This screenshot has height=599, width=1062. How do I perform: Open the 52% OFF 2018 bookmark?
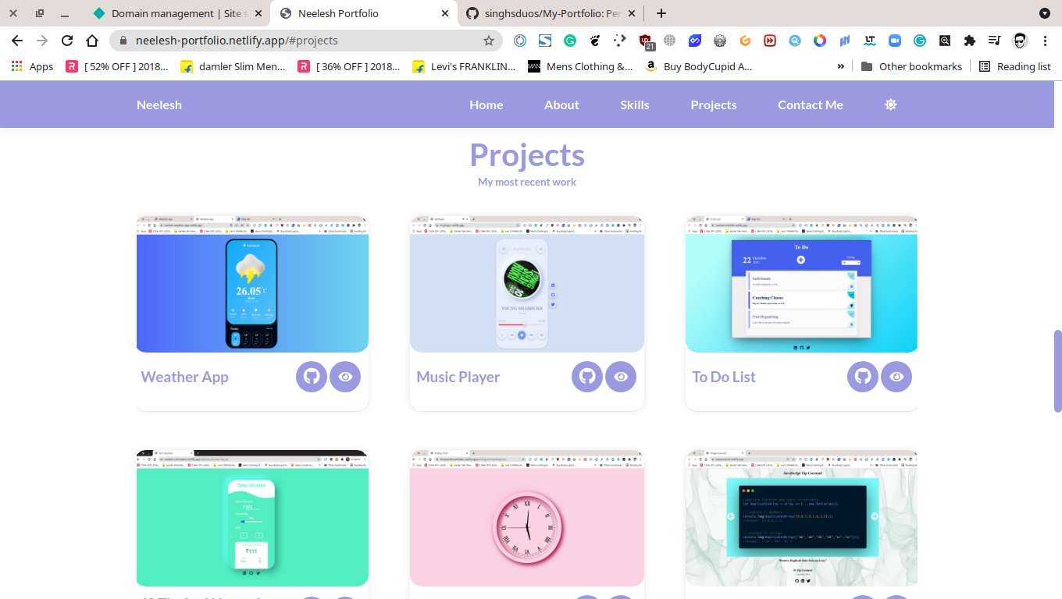(x=117, y=66)
